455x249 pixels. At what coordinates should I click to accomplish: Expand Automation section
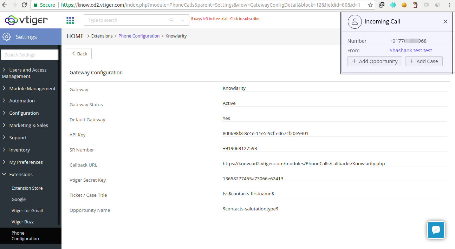[x=19, y=101]
